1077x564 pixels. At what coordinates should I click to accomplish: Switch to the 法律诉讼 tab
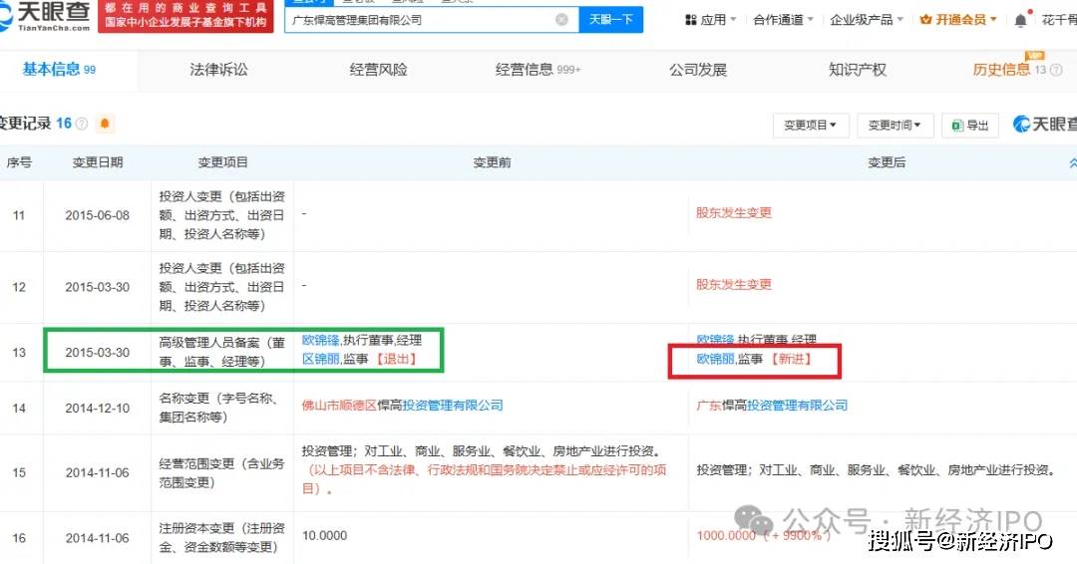(218, 70)
